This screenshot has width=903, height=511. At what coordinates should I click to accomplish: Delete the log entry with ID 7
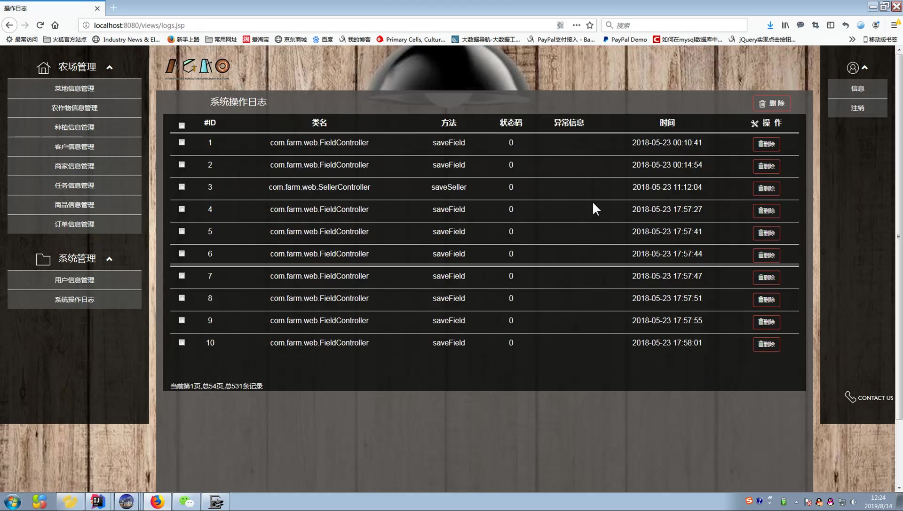point(766,278)
